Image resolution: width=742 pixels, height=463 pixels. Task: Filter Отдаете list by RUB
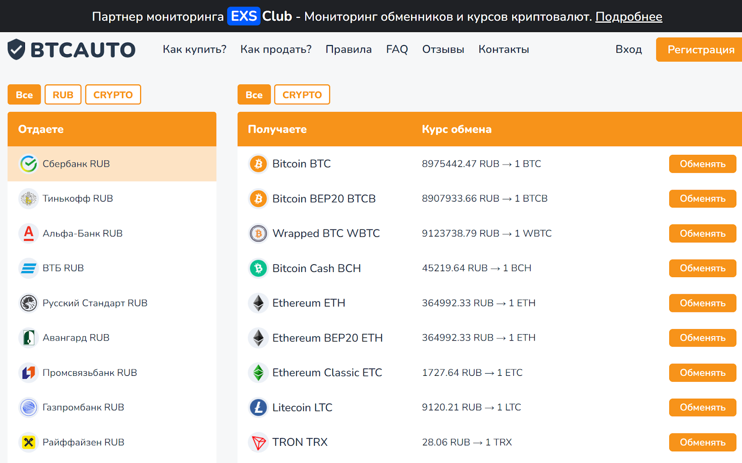pyautogui.click(x=63, y=95)
